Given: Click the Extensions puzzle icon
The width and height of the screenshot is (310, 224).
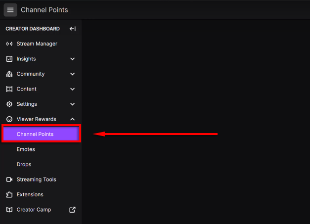Looking at the screenshot, I should click(9, 195).
